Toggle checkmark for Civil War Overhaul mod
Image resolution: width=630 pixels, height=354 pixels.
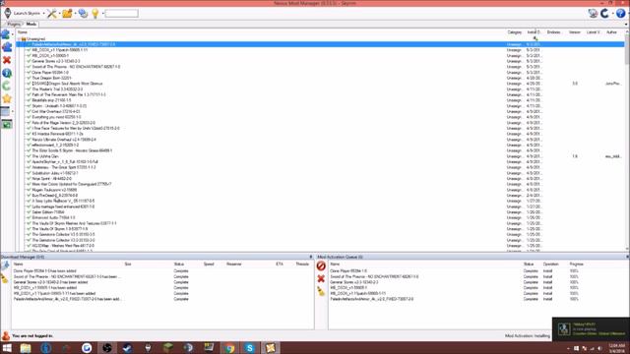click(29, 111)
